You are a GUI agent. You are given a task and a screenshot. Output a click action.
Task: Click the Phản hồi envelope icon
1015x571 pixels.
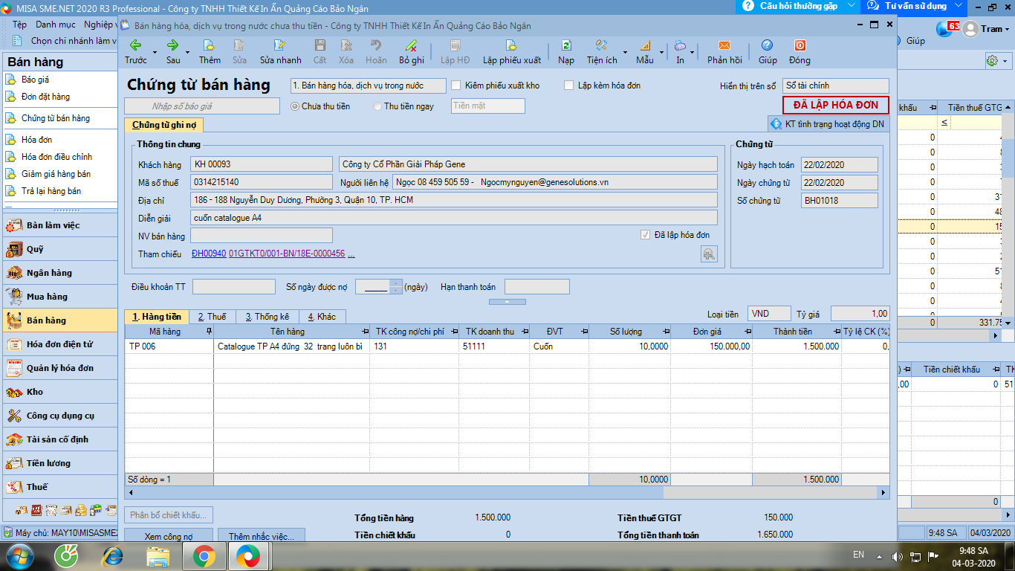coord(724,46)
